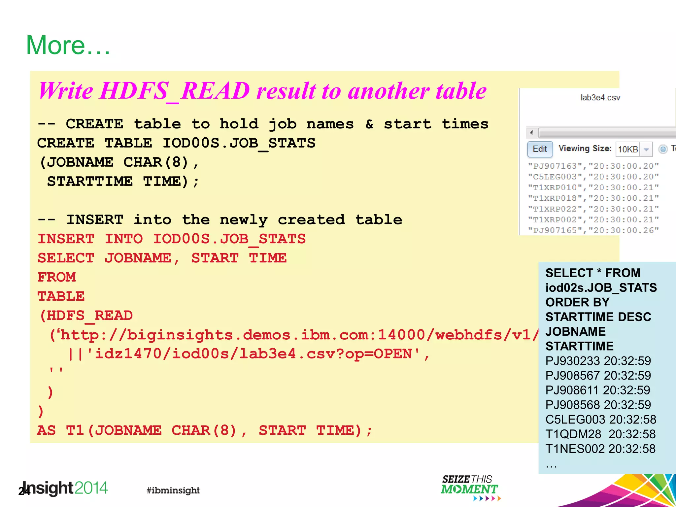
Task: Click the line SELECT JOBNAME, START TIME
Action: [x=162, y=258]
